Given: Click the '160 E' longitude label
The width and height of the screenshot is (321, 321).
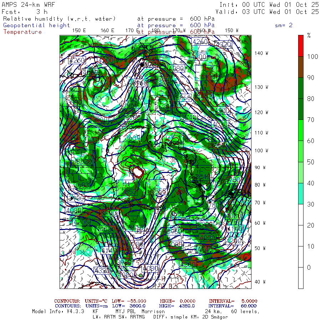Looking at the screenshot, I should click(x=107, y=31).
